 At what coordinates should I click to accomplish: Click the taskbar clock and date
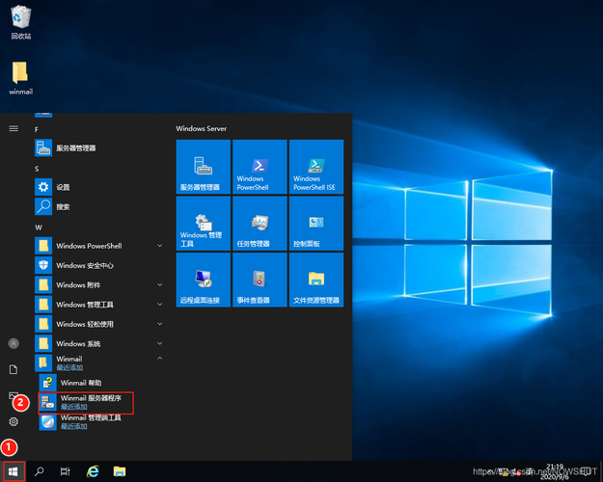pyautogui.click(x=555, y=471)
